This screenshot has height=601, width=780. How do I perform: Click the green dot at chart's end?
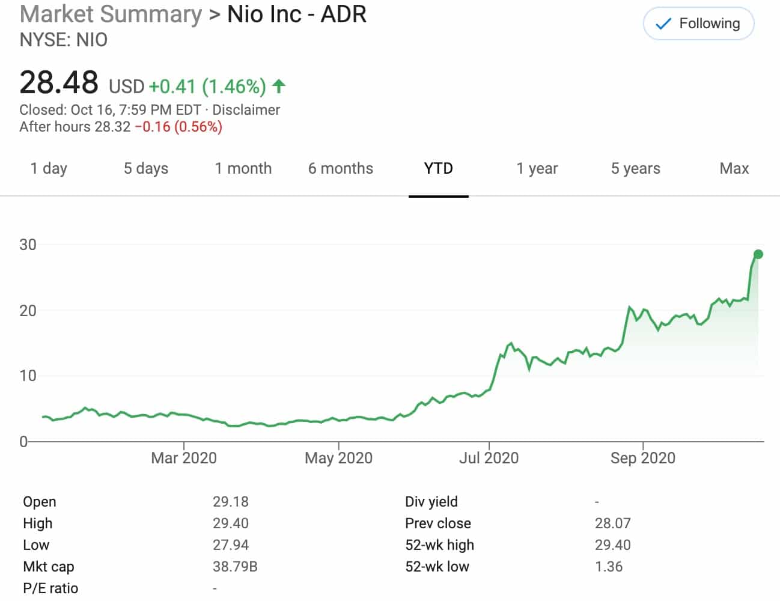pyautogui.click(x=758, y=254)
